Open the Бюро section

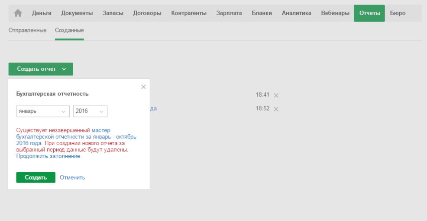point(398,13)
